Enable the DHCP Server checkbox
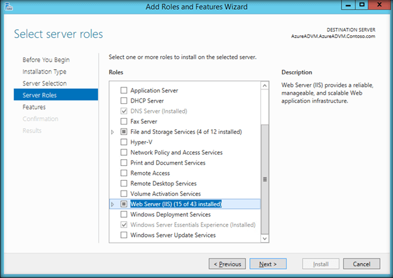This screenshot has width=393, height=278. (124, 101)
